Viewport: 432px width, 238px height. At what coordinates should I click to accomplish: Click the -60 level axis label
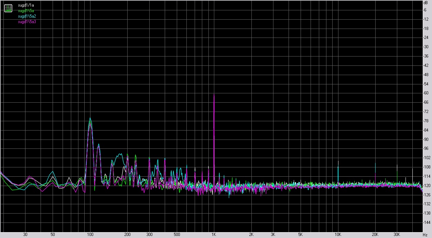426,93
